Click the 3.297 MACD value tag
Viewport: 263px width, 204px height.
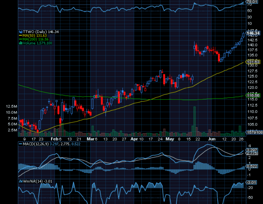coord(252,150)
